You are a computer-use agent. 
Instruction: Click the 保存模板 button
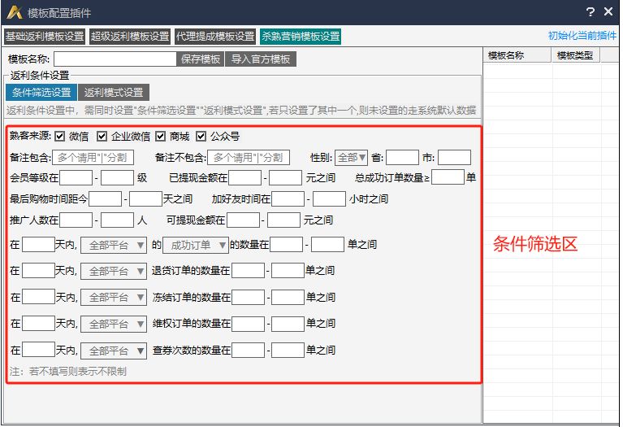pyautogui.click(x=201, y=59)
